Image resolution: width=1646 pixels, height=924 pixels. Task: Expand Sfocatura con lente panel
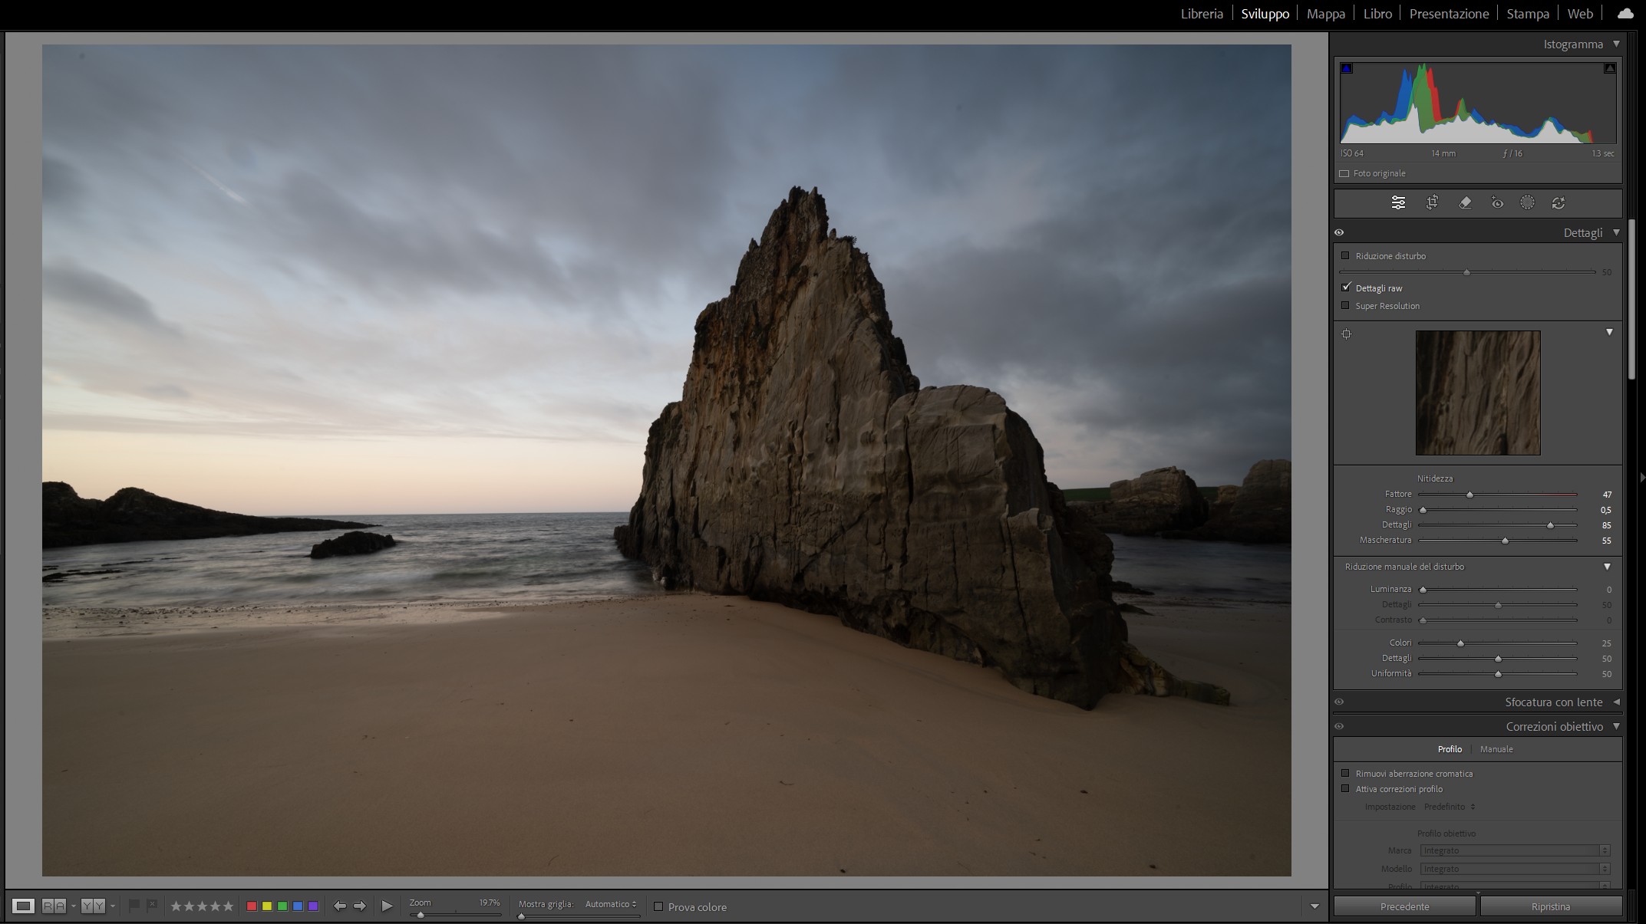coord(1616,702)
